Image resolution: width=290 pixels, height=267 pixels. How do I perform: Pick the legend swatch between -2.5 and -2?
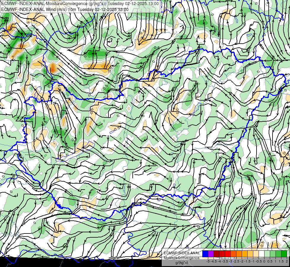(239, 254)
